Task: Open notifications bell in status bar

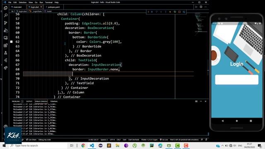Action: click(x=206, y=140)
